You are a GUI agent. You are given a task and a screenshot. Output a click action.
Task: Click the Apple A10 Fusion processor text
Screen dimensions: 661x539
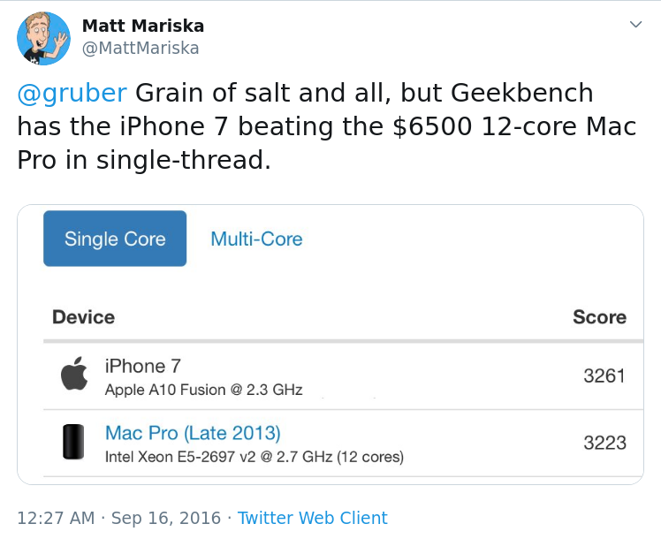tap(203, 390)
